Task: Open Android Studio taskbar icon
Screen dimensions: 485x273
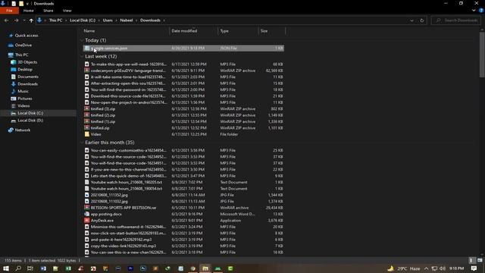Action: (x=217, y=268)
